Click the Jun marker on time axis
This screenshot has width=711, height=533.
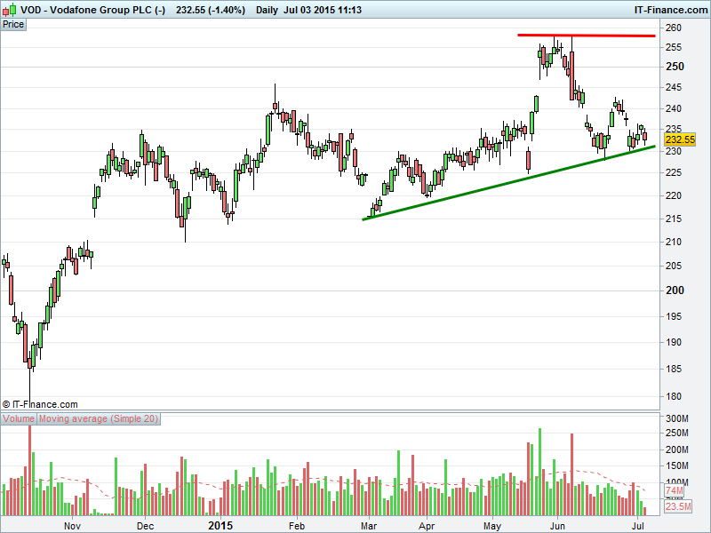(x=556, y=525)
